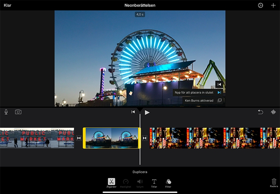Undo the last edit
Image resolution: width=280 pixels, height=194 pixels.
pyautogui.click(x=260, y=112)
